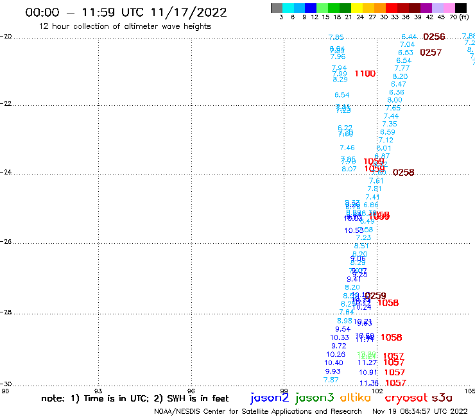Click the 'cryosat' satellite legend label

(406, 398)
